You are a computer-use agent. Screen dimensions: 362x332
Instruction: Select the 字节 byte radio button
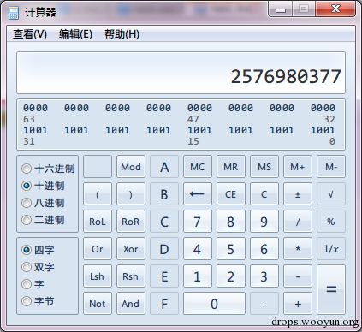click(27, 301)
